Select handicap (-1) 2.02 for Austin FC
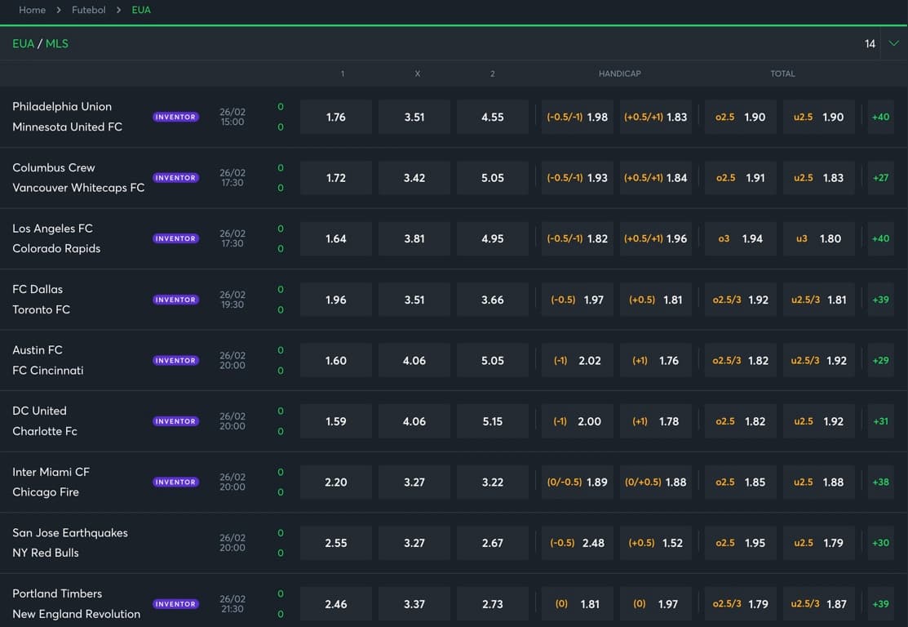 click(x=578, y=360)
